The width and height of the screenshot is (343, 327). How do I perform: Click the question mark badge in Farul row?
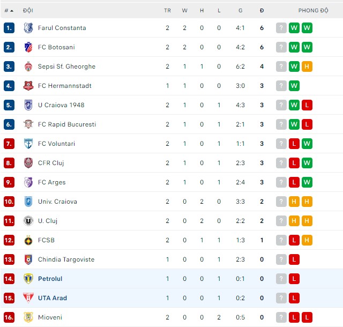pos(281,28)
